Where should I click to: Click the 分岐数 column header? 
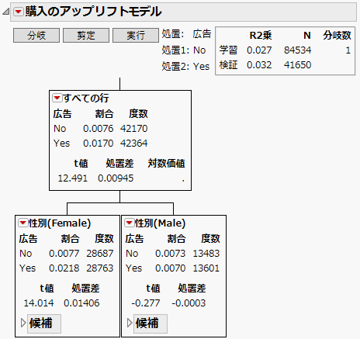click(337, 35)
